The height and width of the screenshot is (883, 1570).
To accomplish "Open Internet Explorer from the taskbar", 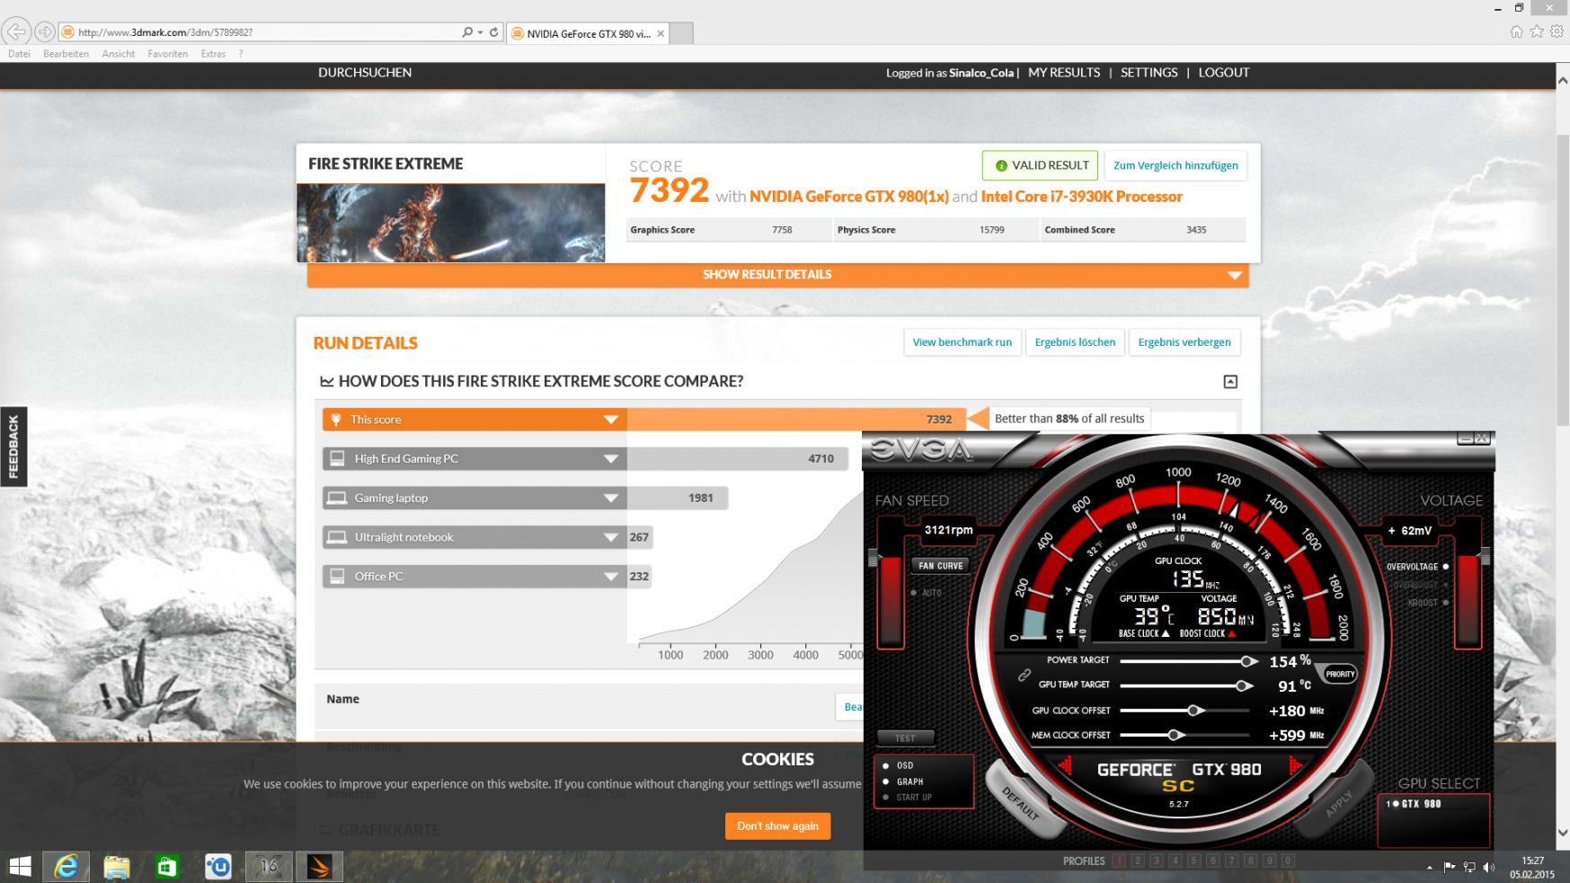I will tap(66, 866).
